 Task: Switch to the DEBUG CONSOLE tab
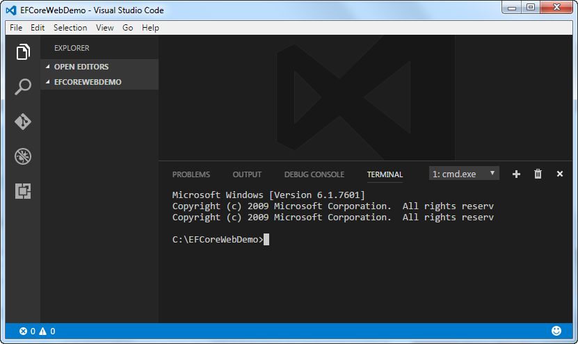[314, 174]
